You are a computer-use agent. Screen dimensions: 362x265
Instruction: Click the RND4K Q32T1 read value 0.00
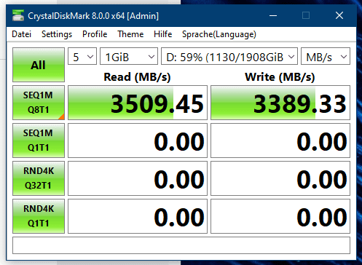pos(138,178)
